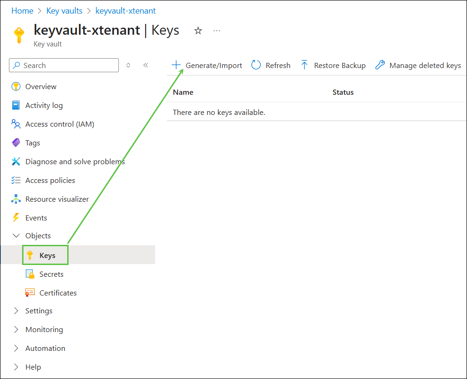The width and height of the screenshot is (467, 379).
Task: Collapse the sidebar with the double-chevron icon
Action: tap(146, 65)
